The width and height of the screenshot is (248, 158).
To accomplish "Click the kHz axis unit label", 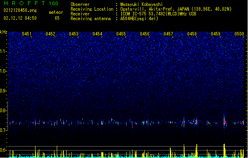I will (x=4, y=32).
